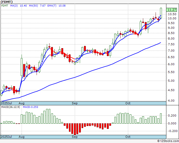The height and width of the screenshot is (143, 179).
Task: Click the 10.00 price axis label
Action: 172,18
